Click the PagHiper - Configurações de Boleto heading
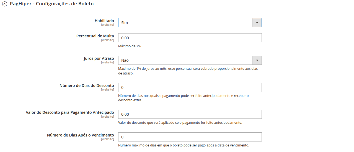The width and height of the screenshot is (354, 152). (52, 4)
